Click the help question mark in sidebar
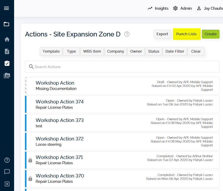 [7, 160]
